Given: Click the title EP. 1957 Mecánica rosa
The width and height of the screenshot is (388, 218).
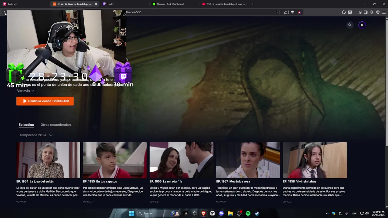Looking at the screenshot, I should (x=233, y=181).
